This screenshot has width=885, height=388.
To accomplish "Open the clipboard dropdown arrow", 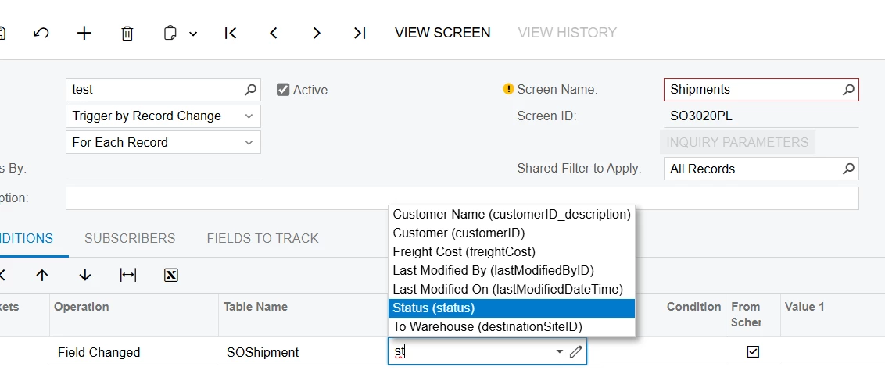I will (x=193, y=34).
